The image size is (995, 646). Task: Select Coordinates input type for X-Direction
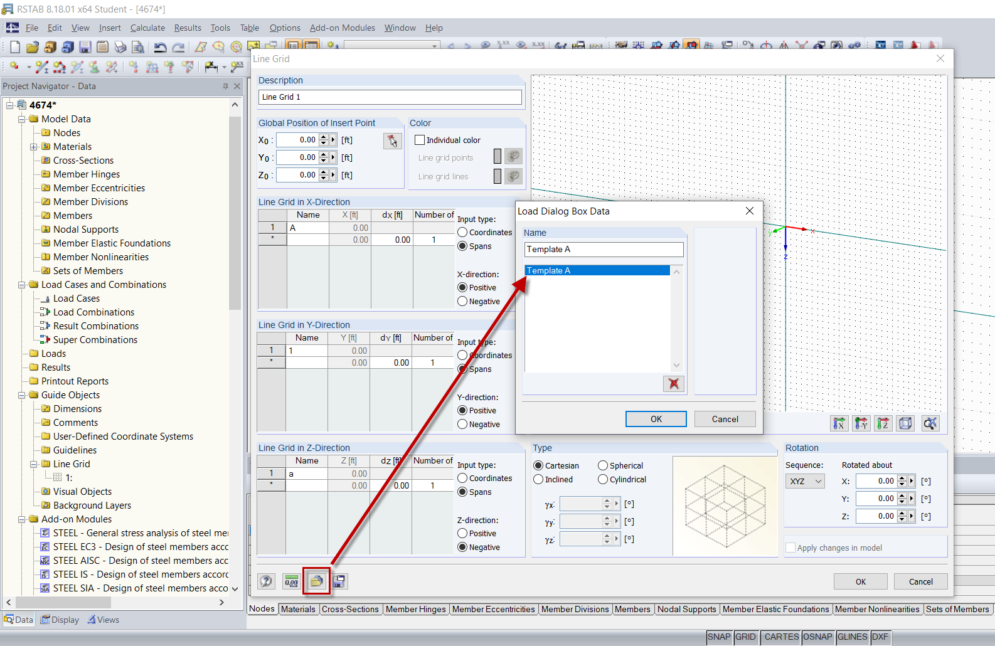pos(462,232)
